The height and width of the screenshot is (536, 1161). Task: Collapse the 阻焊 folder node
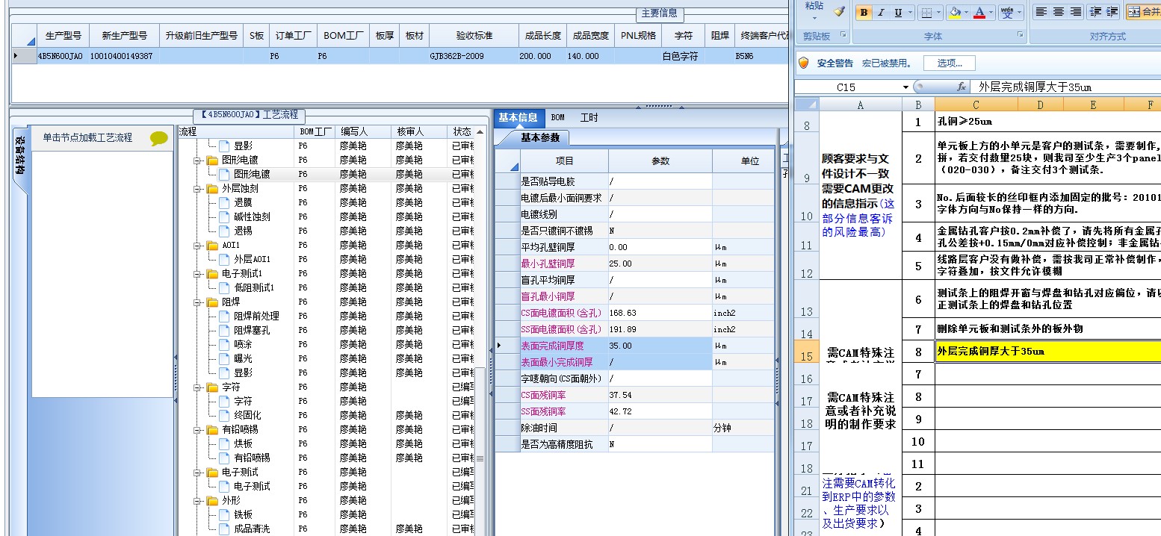click(198, 302)
